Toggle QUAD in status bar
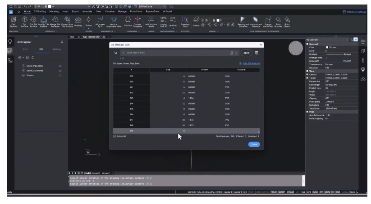Viewport: 371px width, 204px height. [327, 192]
